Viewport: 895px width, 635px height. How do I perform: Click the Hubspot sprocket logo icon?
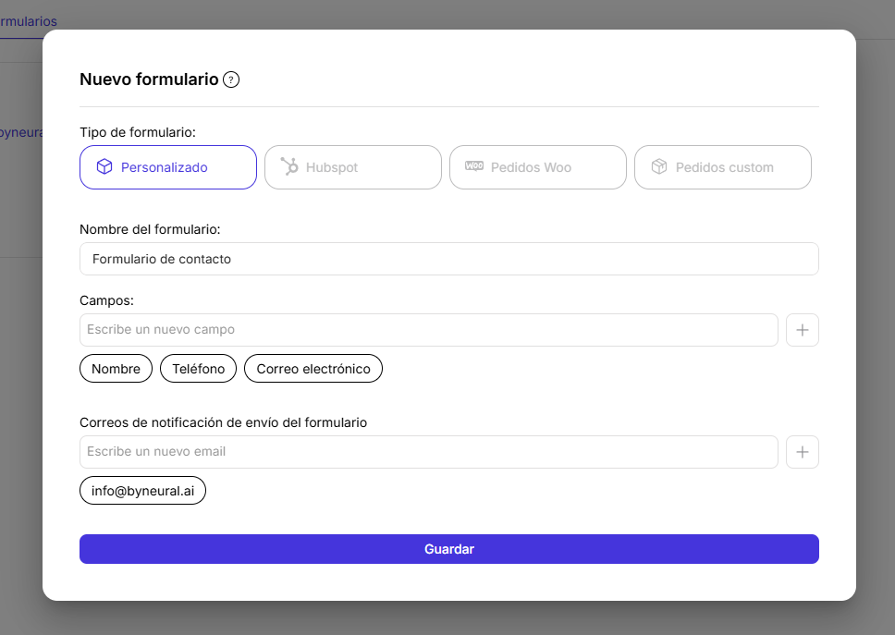coord(289,166)
